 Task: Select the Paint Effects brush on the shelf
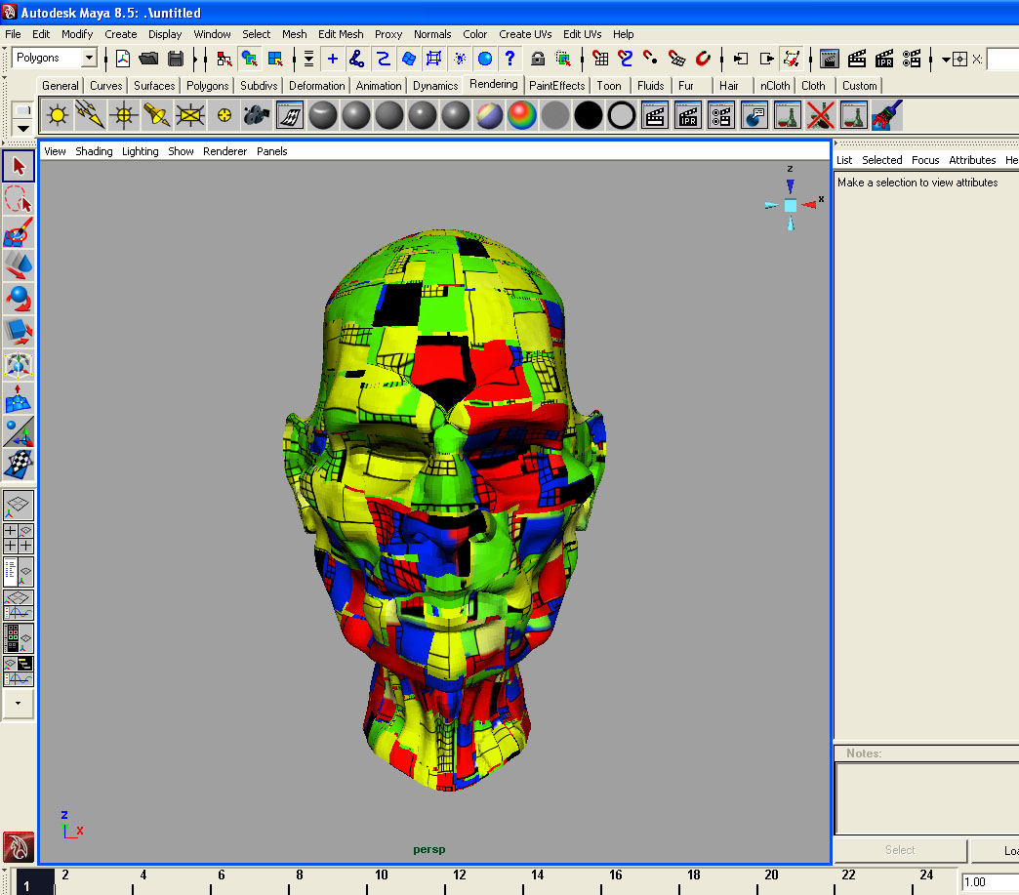point(888,115)
